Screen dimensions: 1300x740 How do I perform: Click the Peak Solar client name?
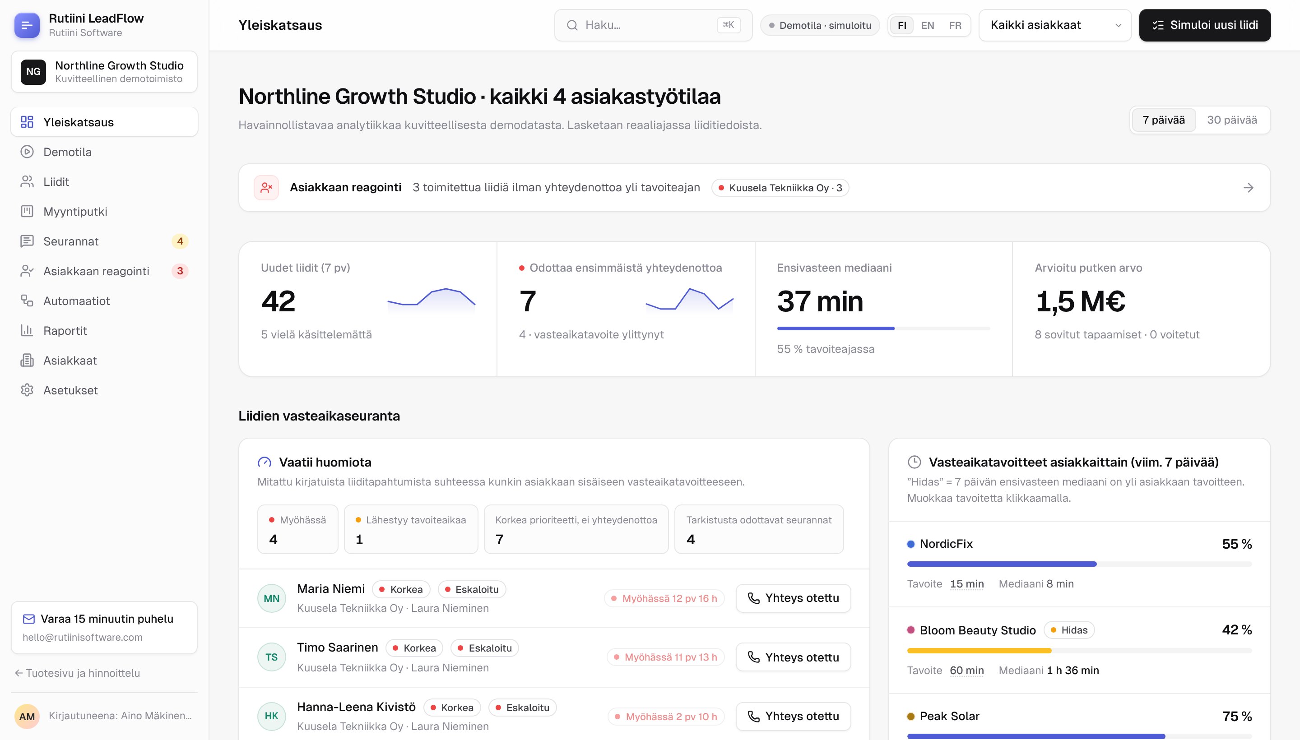pos(949,716)
